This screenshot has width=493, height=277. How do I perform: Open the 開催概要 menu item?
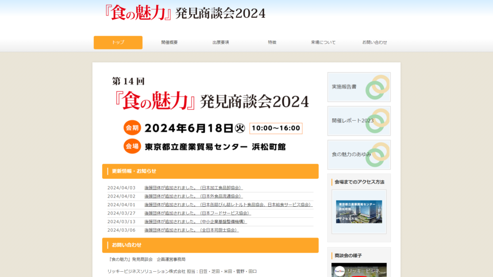tap(169, 42)
